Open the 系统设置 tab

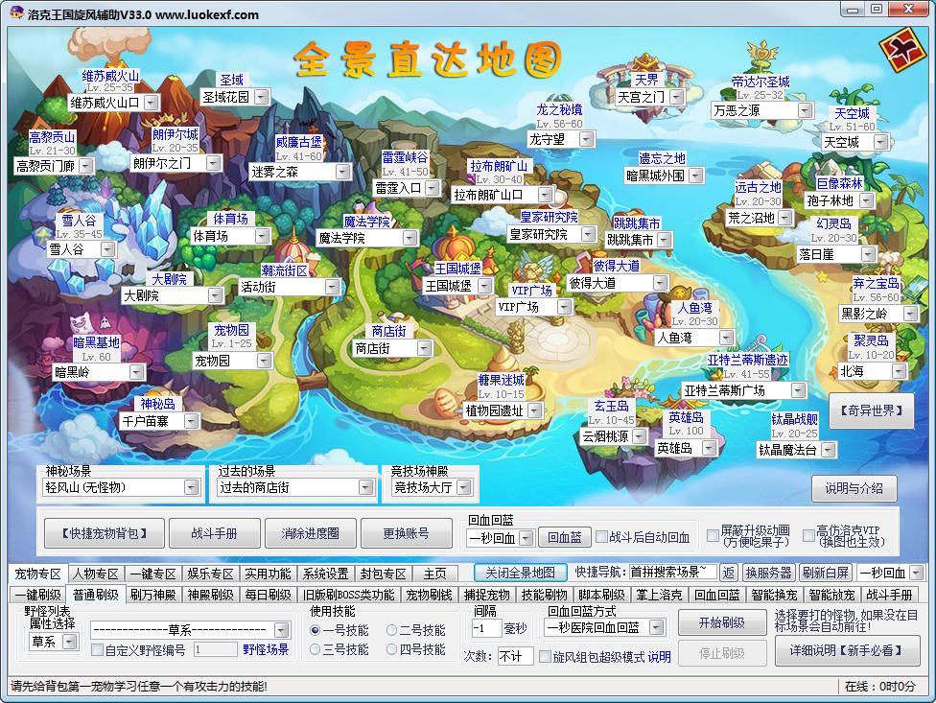click(x=325, y=574)
